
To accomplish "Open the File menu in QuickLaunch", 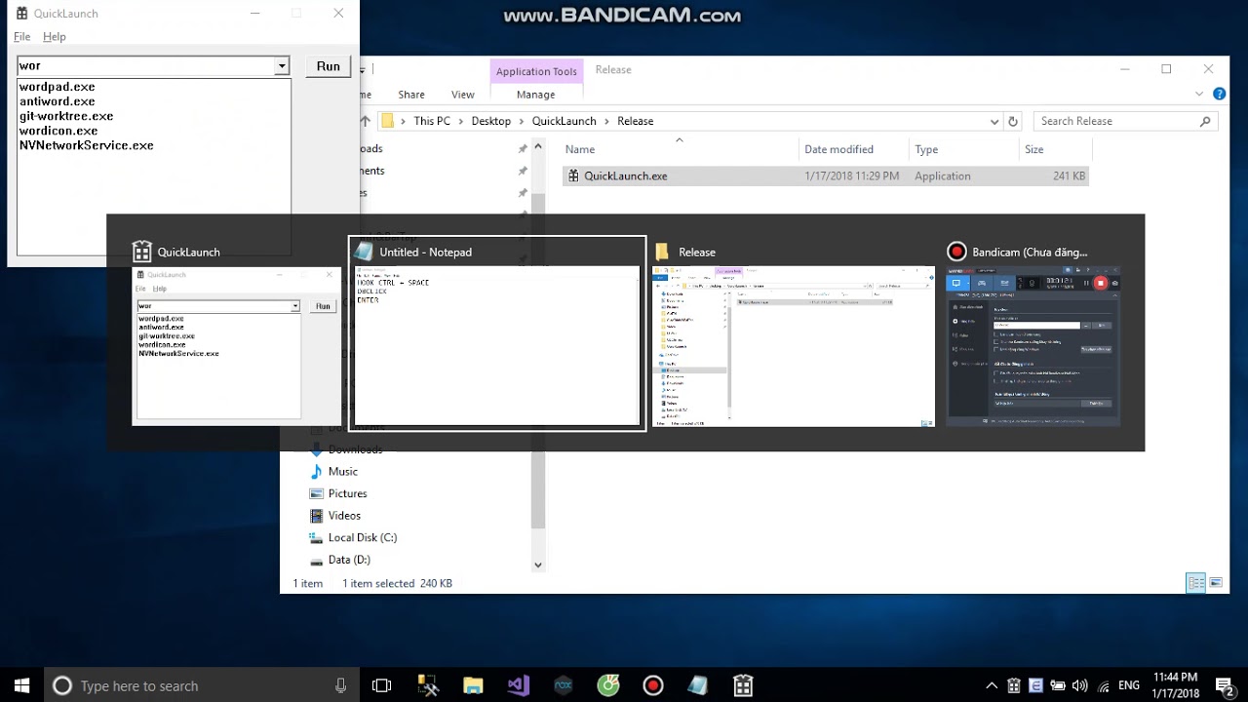I will click(x=21, y=37).
